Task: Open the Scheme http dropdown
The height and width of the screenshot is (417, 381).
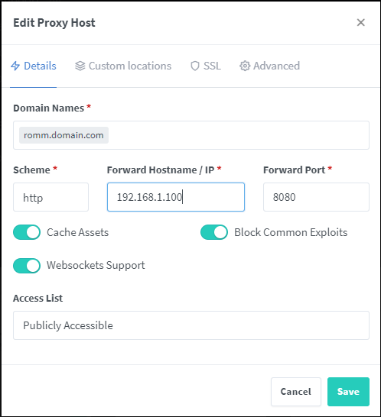Action: tap(50, 197)
